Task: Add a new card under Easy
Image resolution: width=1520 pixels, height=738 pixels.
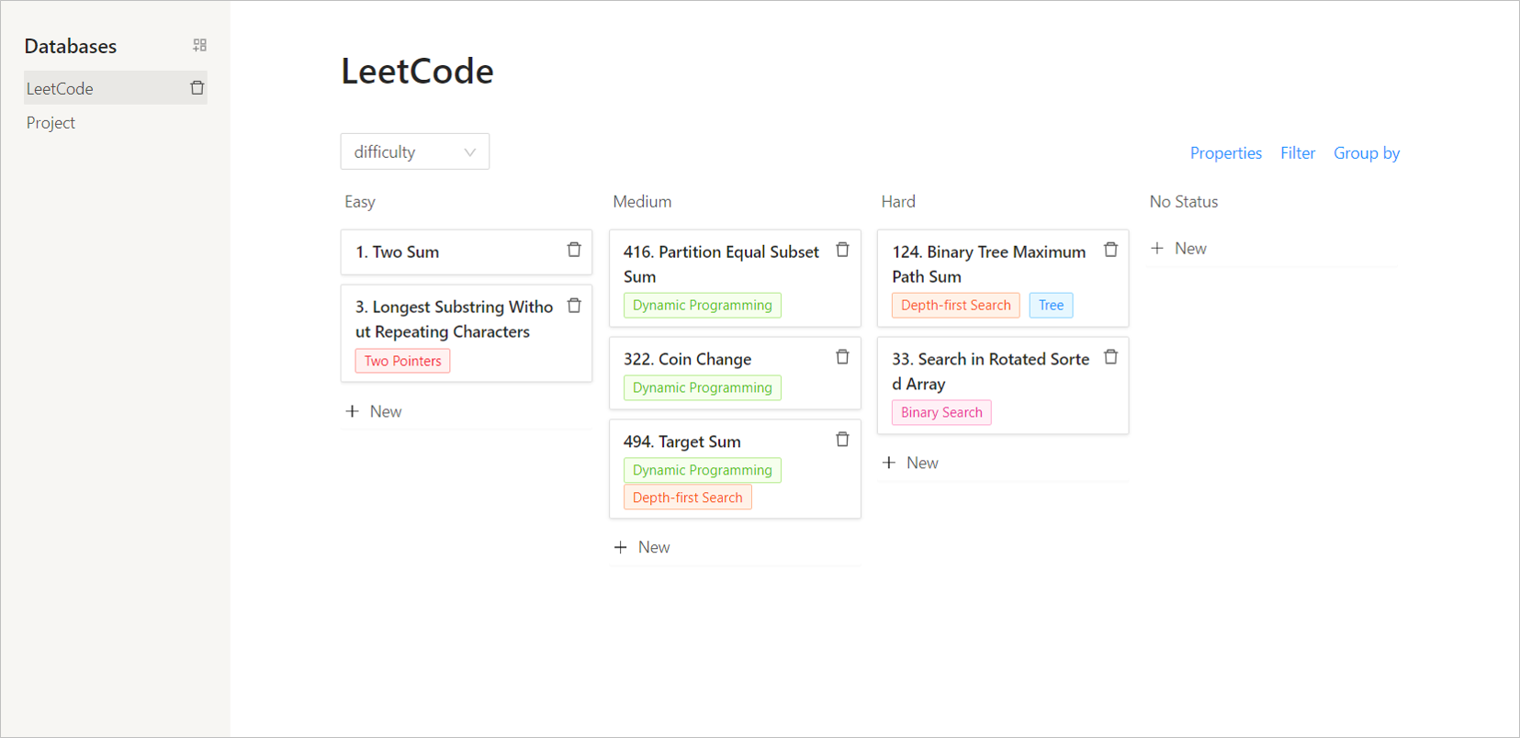Action: point(375,411)
